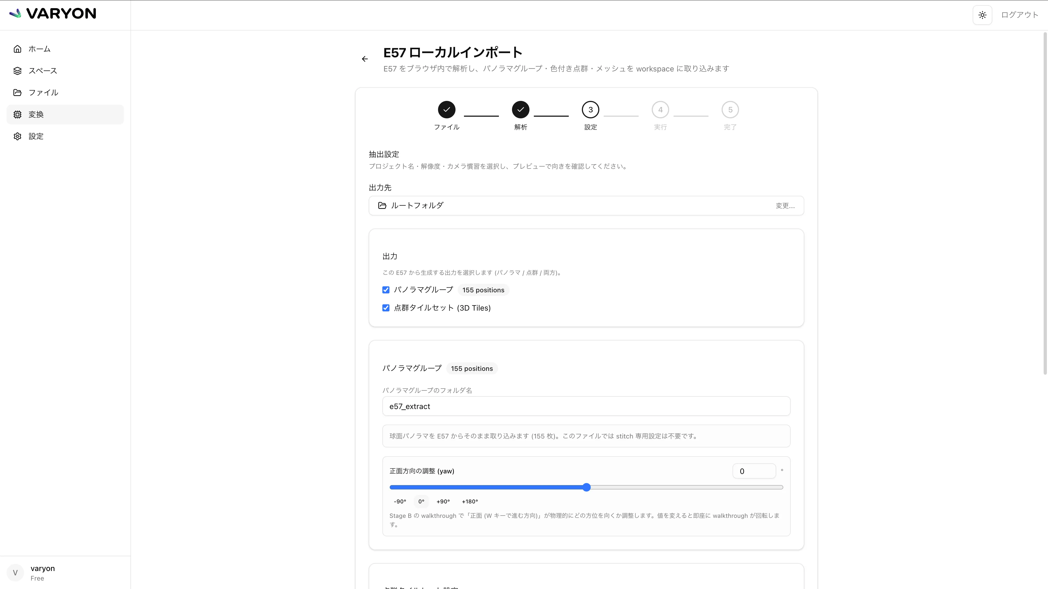Screen dimensions: 1048x589
Task: Click the yaw slider handle
Action: (586, 487)
